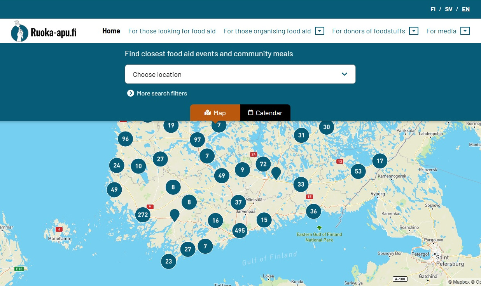This screenshot has height=286, width=481.
Task: Show More search filters
Action: pyautogui.click(x=157, y=93)
